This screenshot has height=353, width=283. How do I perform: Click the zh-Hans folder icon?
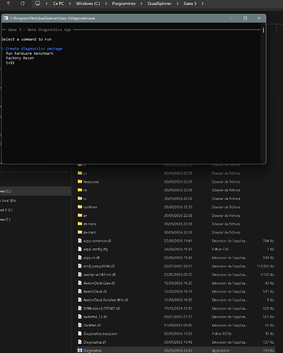(80, 224)
